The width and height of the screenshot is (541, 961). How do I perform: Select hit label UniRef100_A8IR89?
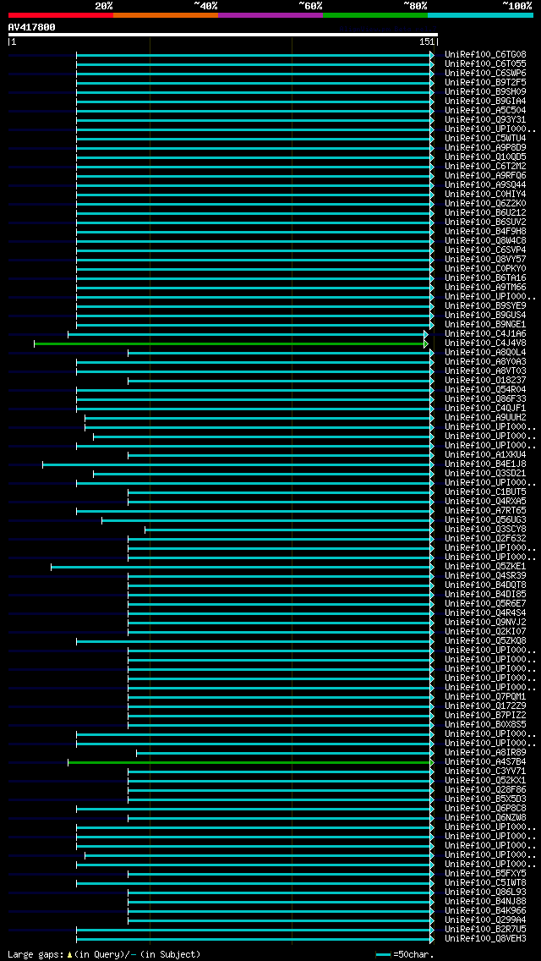[x=485, y=753]
